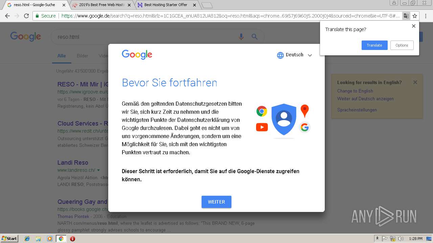Screen dimensions: 433x243
Task: Click Weiter auf Deutsch anzeigen link
Action: click(365, 99)
